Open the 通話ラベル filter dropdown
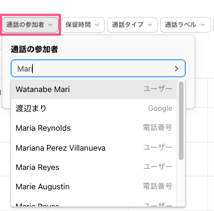 tap(185, 25)
